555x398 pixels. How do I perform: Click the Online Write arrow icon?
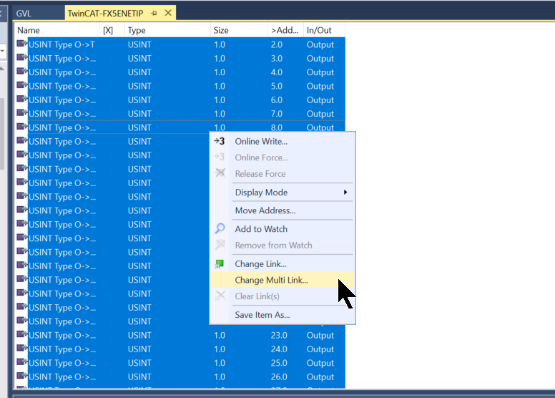coord(220,142)
